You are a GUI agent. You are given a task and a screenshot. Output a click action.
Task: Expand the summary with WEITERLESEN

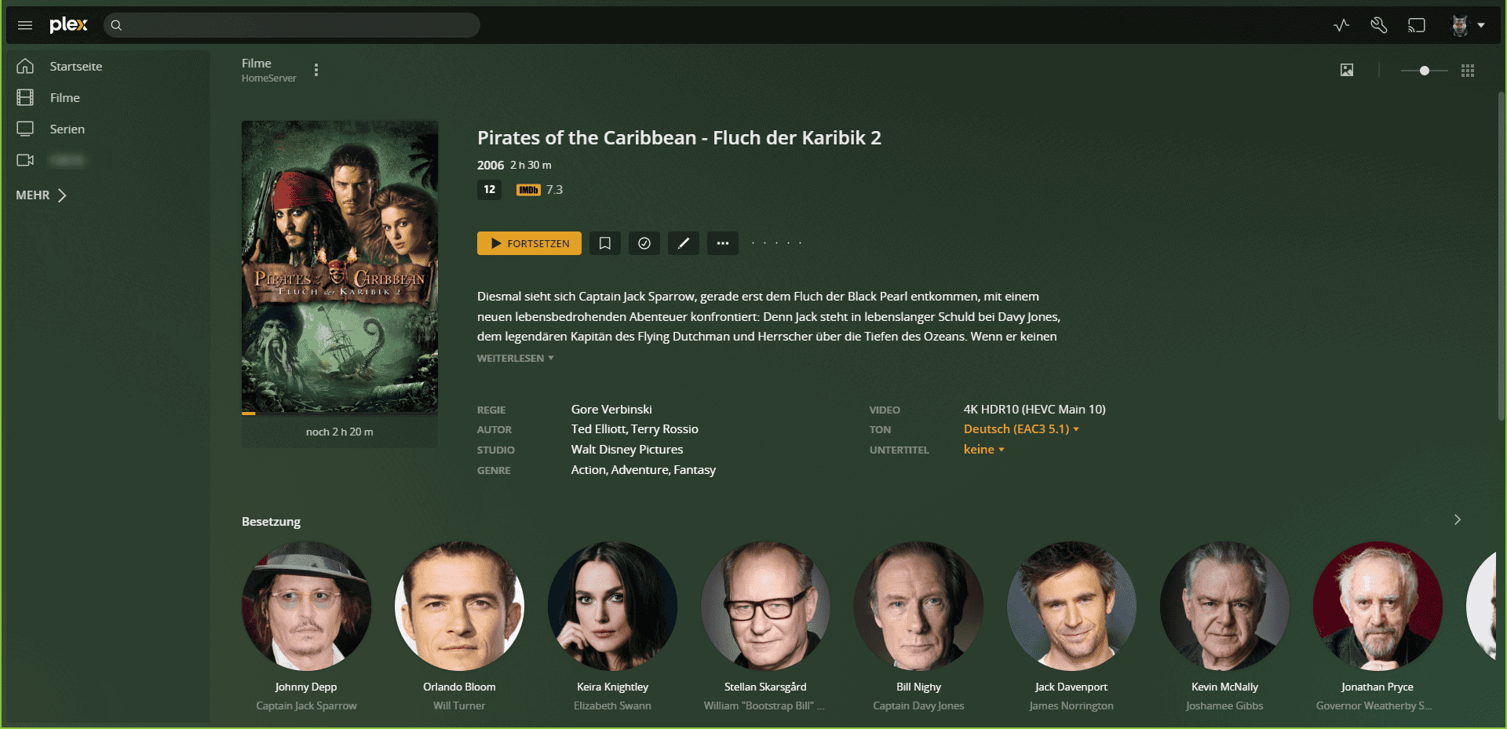515,358
